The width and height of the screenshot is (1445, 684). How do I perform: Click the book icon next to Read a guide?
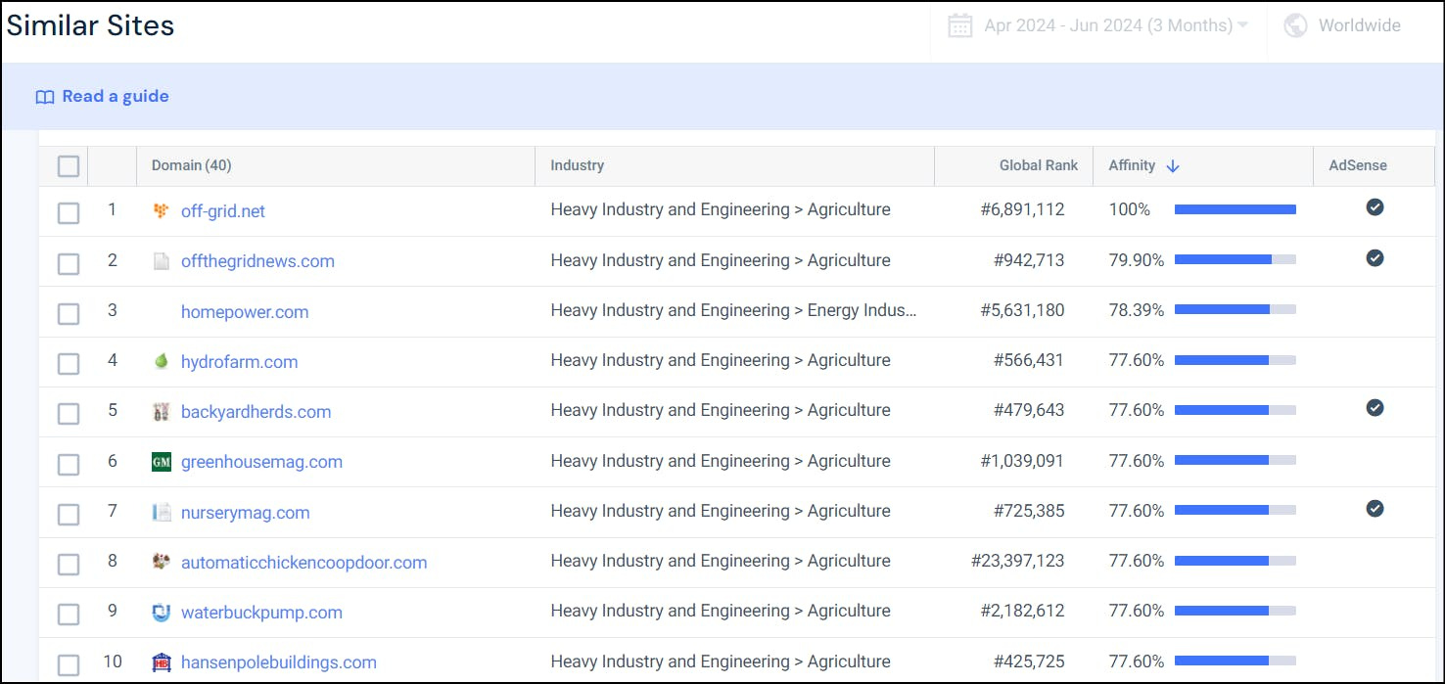coord(45,97)
